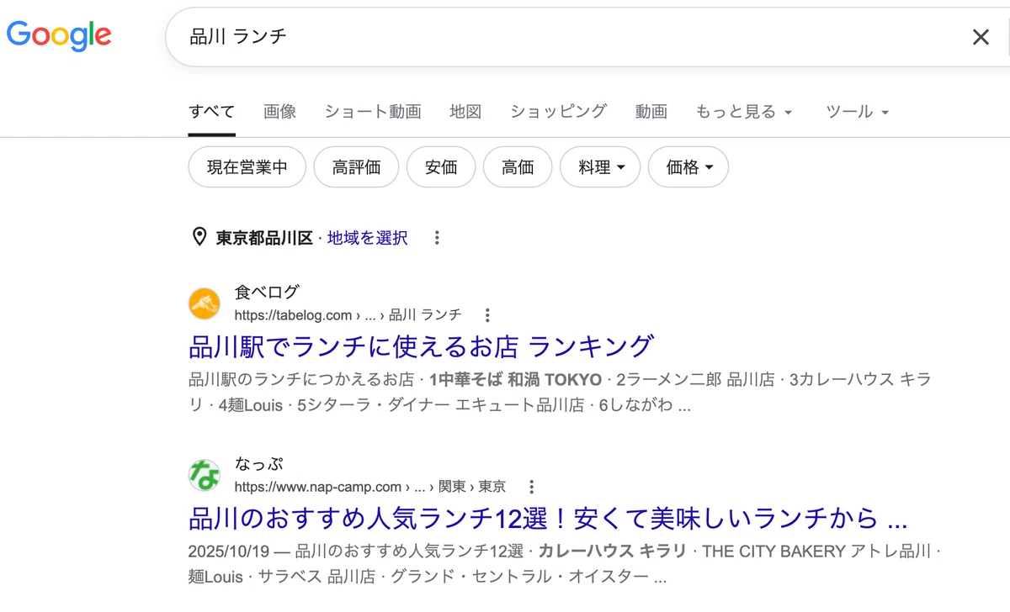
Task: Click the 食べログ site favicon
Action: pos(205,303)
